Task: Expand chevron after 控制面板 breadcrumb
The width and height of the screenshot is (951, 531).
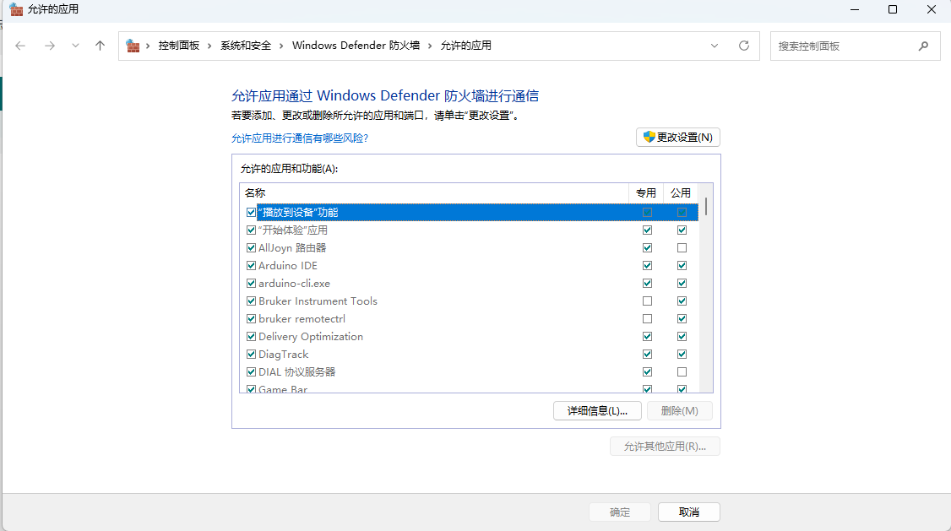Action: 209,46
